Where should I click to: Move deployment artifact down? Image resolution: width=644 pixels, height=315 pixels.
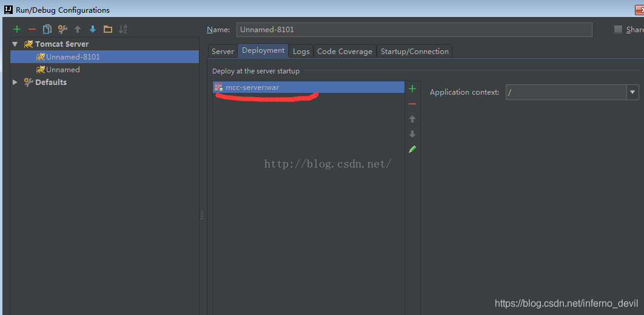pos(412,134)
